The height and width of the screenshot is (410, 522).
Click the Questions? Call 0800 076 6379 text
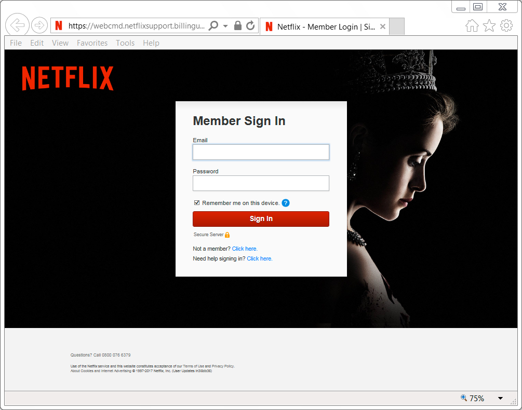pyautogui.click(x=101, y=355)
